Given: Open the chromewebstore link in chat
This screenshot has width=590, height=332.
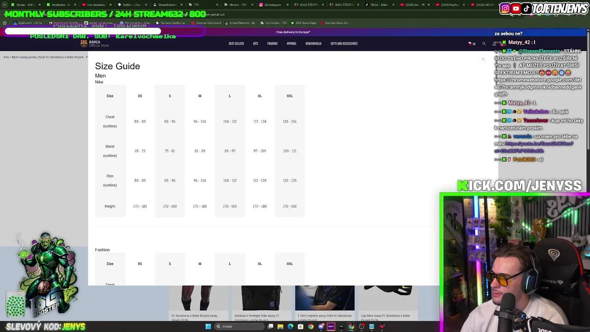Looking at the screenshot, I should tap(538, 87).
